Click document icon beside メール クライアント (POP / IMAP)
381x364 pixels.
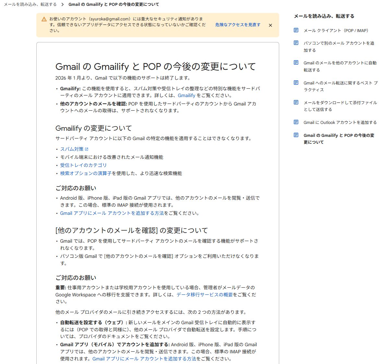click(x=296, y=30)
